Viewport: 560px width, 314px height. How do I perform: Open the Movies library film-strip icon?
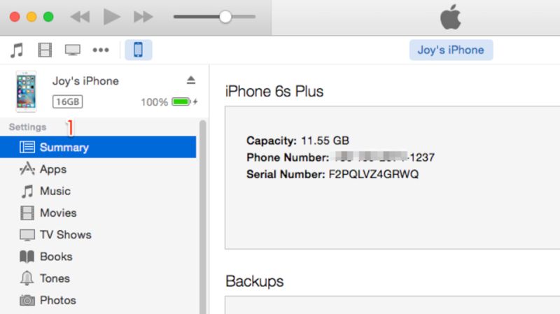click(x=45, y=50)
